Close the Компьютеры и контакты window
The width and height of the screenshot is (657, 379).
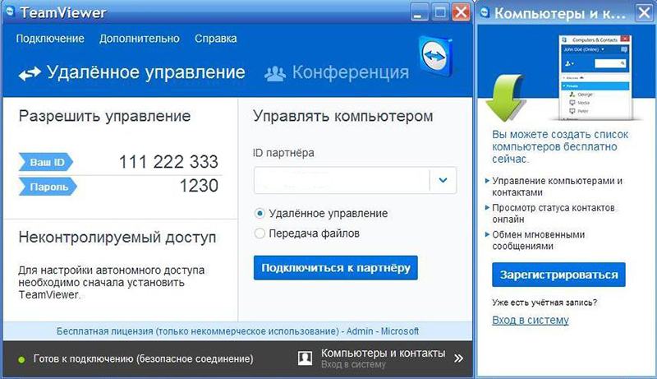tap(645, 12)
